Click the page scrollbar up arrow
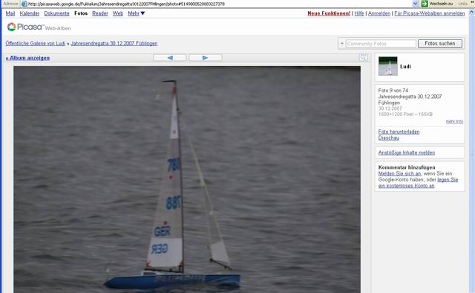 pos(472,13)
